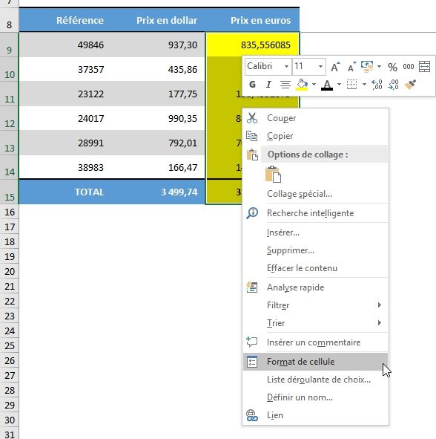Viewport: 436px width, 439px height.
Task: Click the merge and center icon
Action: tap(425, 67)
